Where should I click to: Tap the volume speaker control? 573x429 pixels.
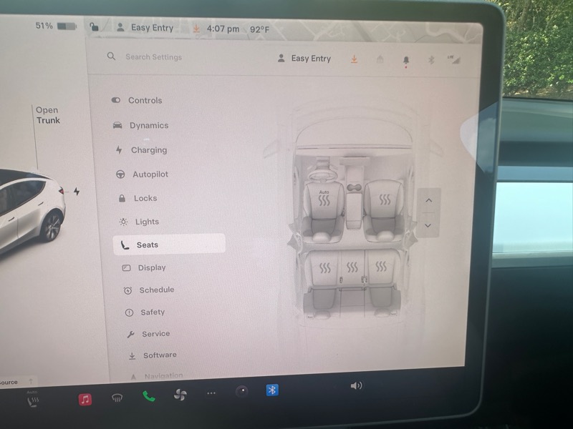(x=356, y=385)
